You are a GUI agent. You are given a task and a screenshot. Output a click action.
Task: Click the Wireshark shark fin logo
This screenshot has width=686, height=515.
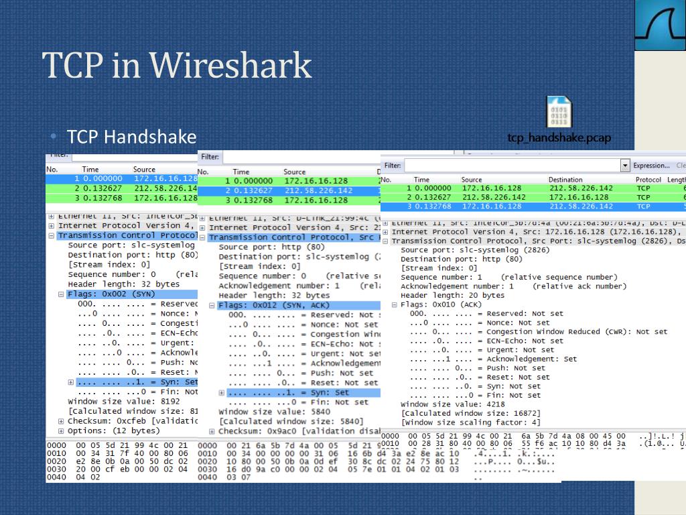tap(660, 25)
